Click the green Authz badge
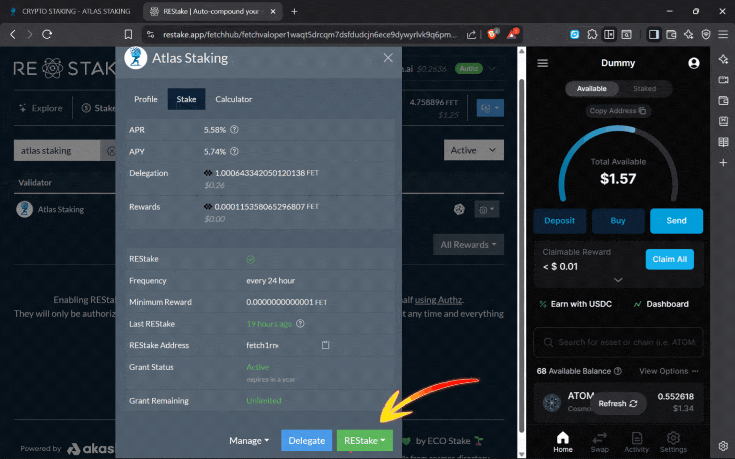The height and width of the screenshot is (459, 735). (468, 68)
